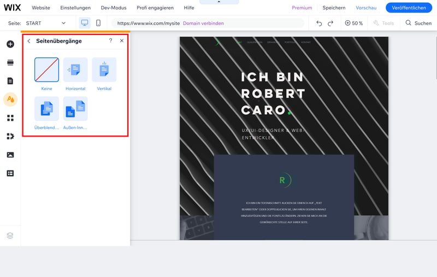The width and height of the screenshot is (437, 277).
Task: Switch to mobile view editor
Action: (98, 23)
